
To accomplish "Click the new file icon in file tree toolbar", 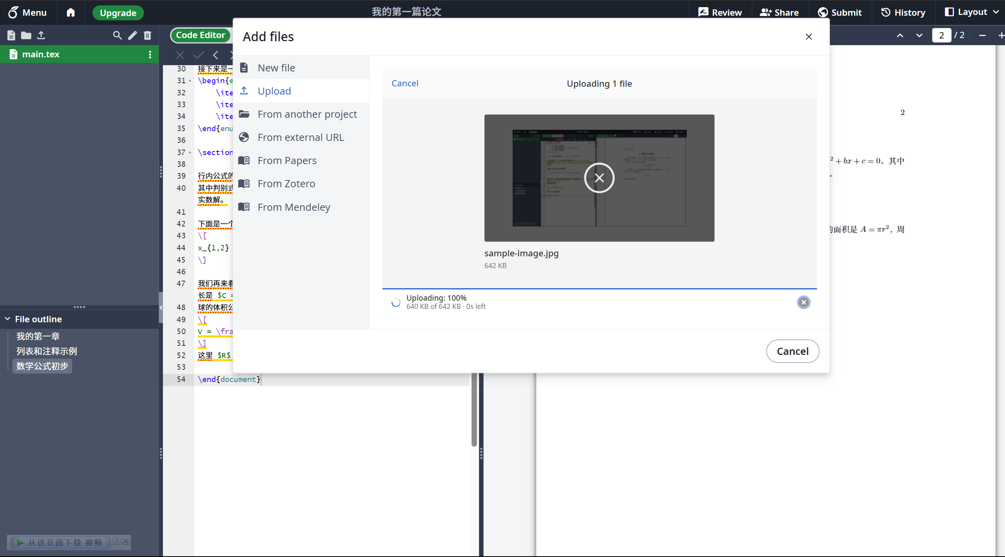I will pyautogui.click(x=11, y=35).
